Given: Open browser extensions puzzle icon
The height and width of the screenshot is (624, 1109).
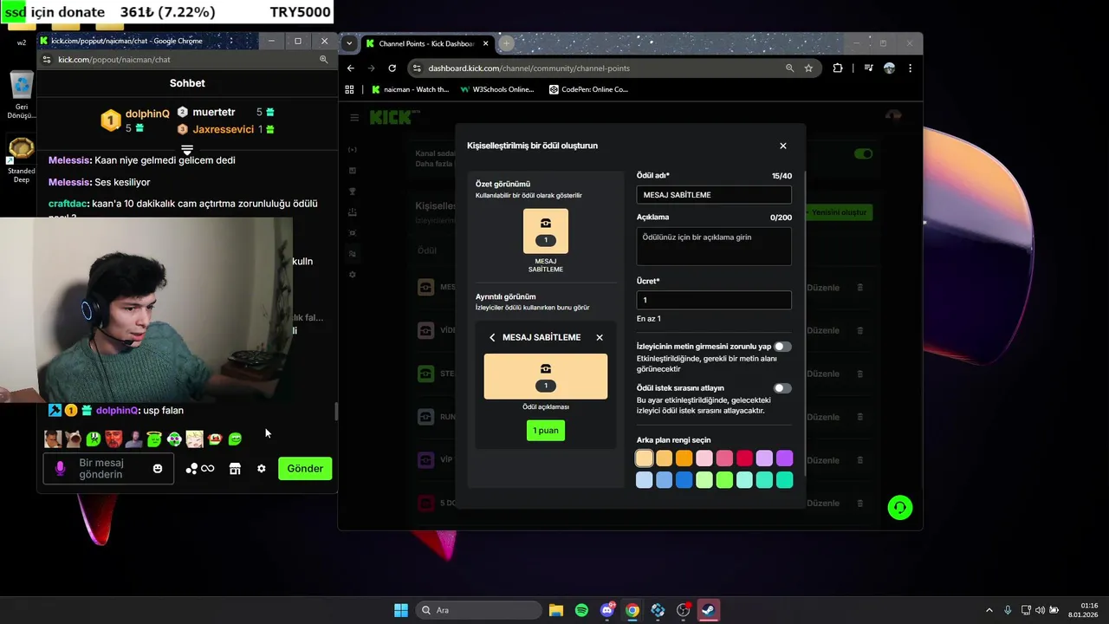Looking at the screenshot, I should 838,68.
